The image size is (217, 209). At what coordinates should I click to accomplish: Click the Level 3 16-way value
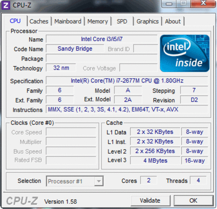click(195, 161)
